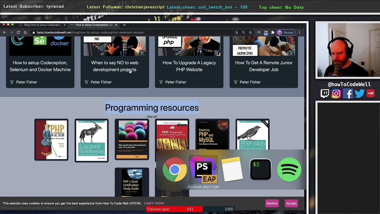Open 'When to say NO to web development projects' post
The image size is (380, 214).
click(x=115, y=66)
